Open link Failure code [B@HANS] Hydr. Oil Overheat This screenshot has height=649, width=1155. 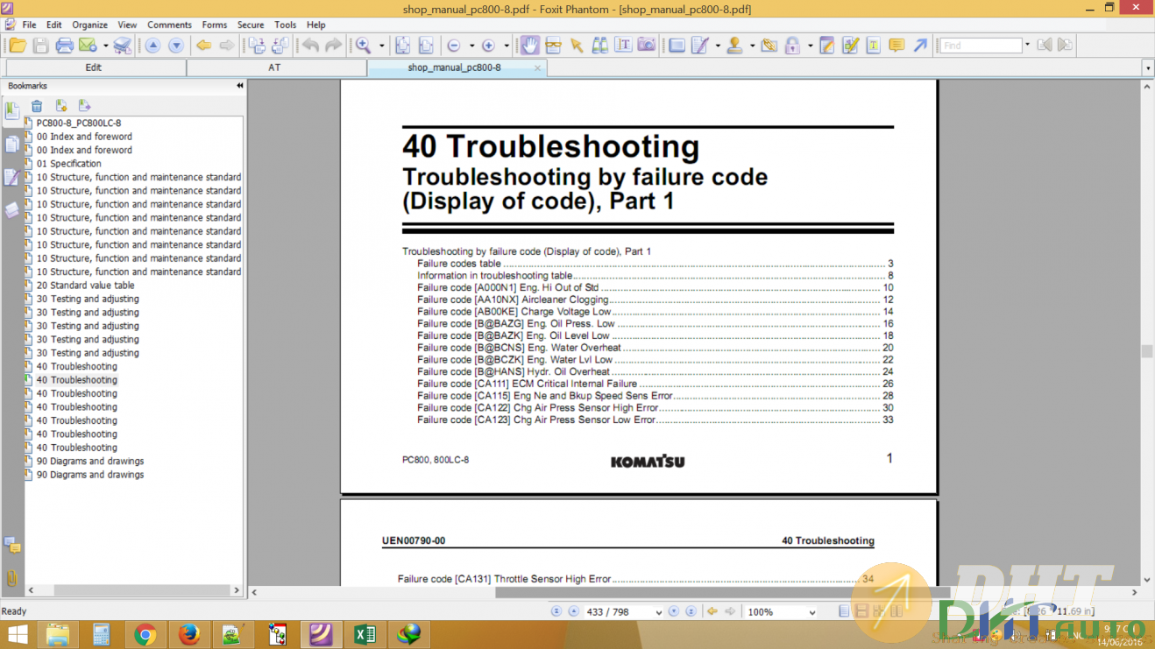pos(514,371)
